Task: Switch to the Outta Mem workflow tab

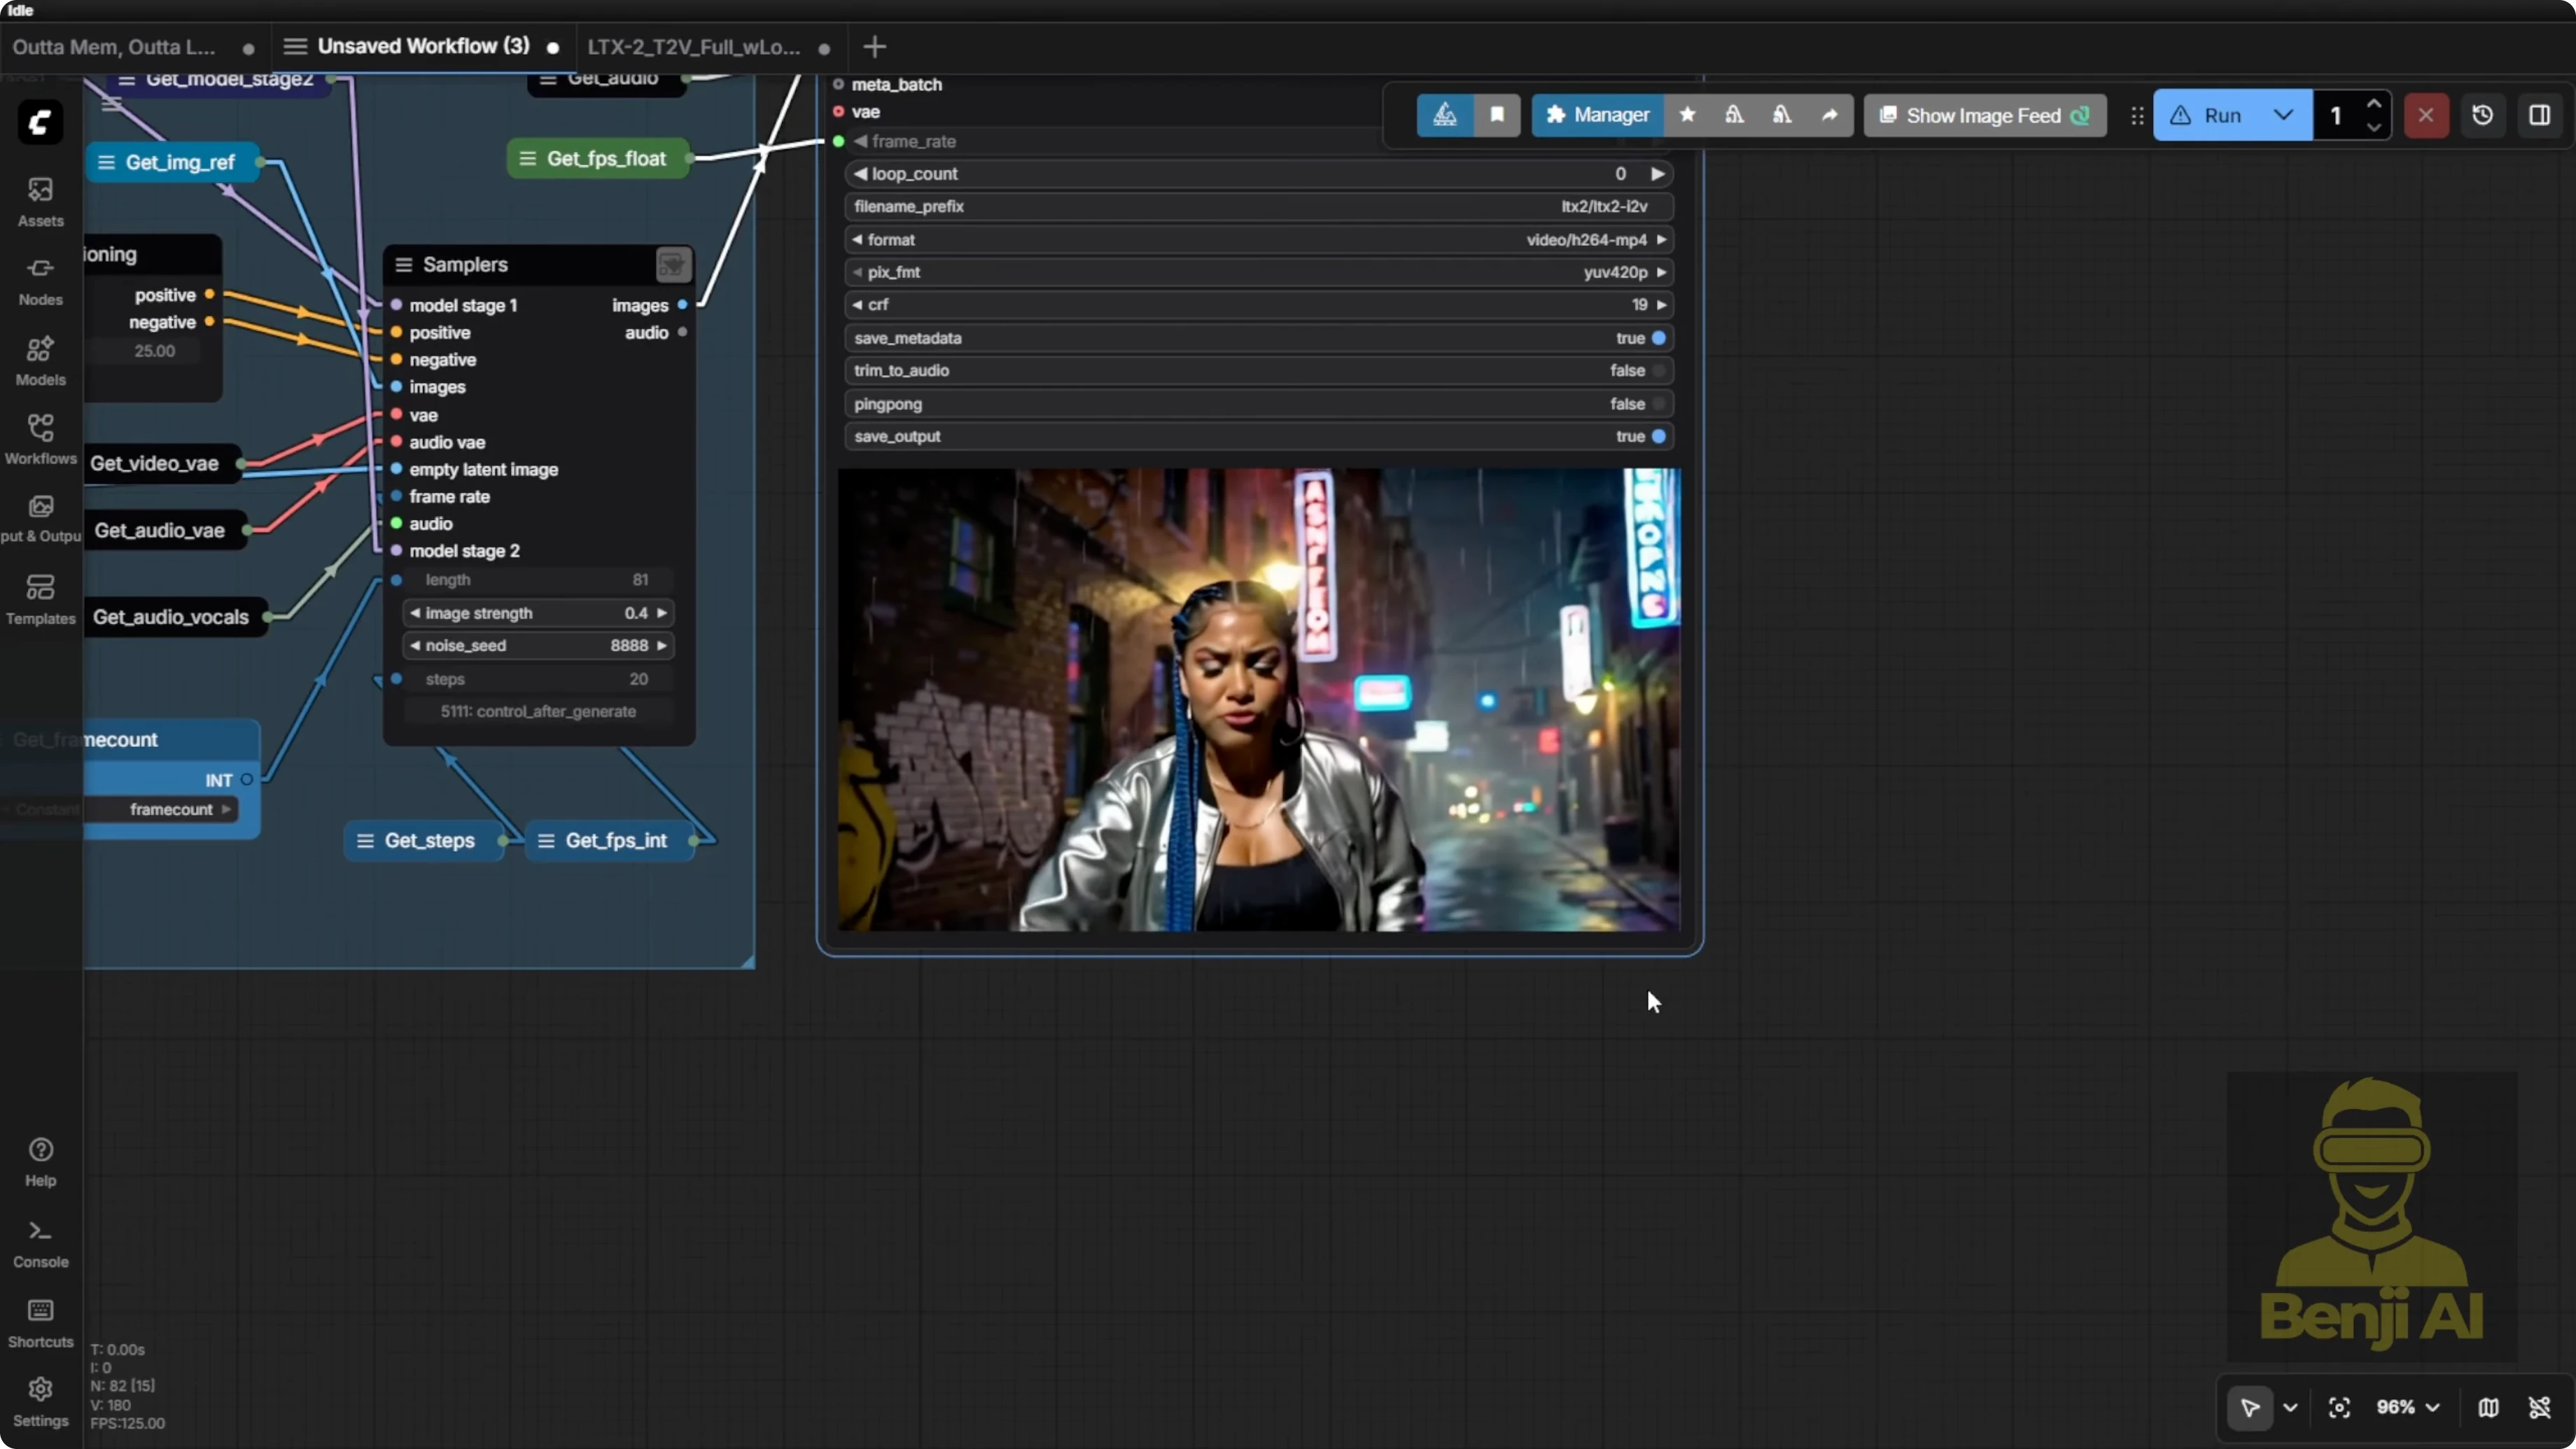Action: coord(114,47)
